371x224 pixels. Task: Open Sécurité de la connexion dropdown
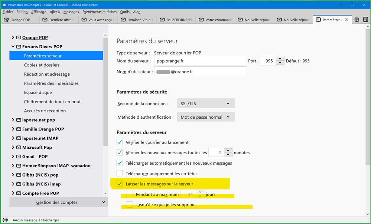click(x=206, y=103)
